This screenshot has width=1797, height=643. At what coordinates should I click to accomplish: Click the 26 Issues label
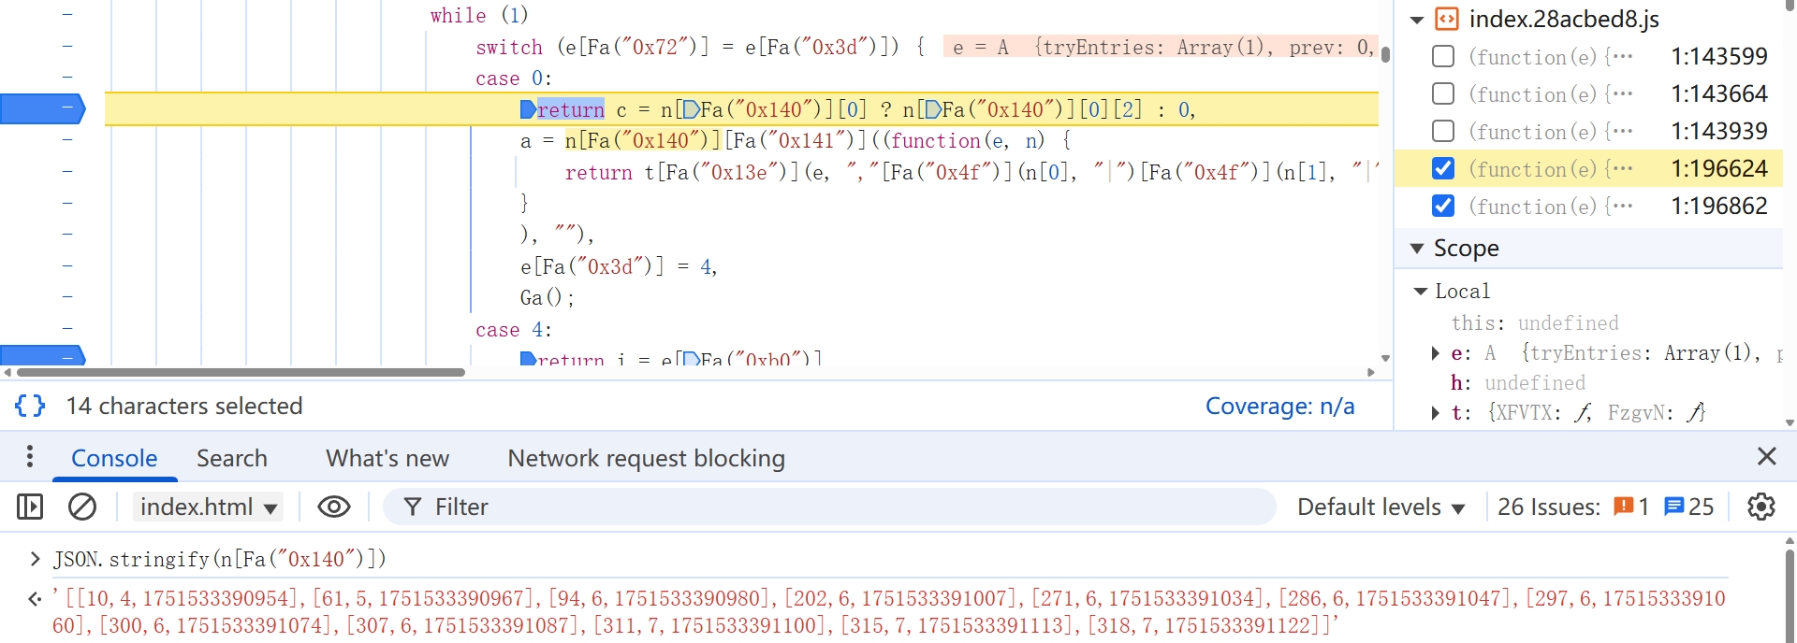[1549, 507]
